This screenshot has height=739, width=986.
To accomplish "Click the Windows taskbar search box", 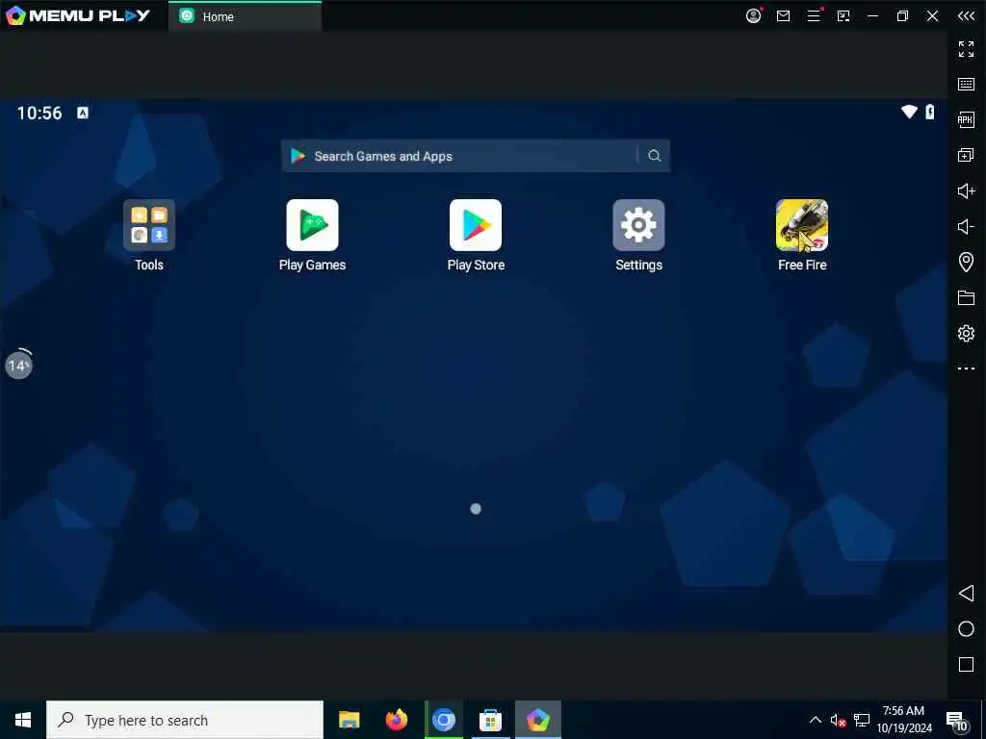I will click(x=185, y=720).
